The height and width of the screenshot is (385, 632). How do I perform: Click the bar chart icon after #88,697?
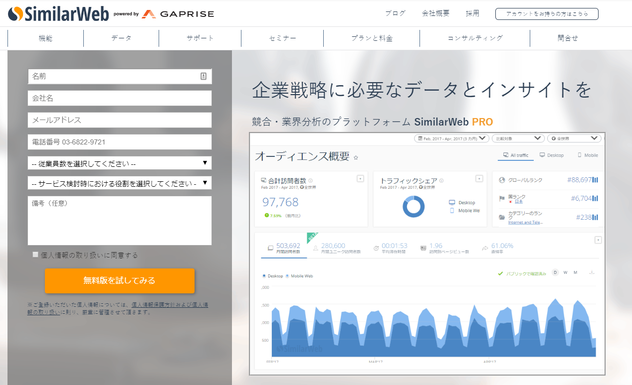point(596,180)
